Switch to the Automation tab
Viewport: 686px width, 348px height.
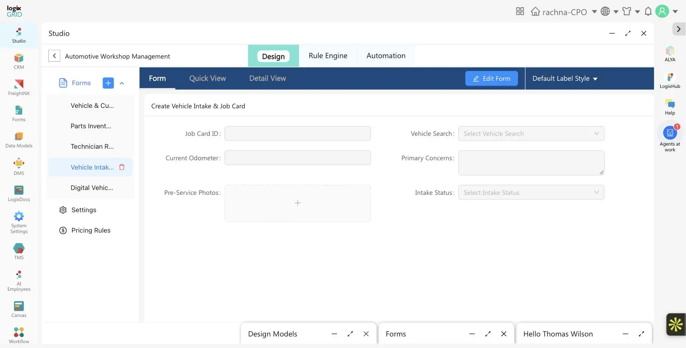click(386, 55)
